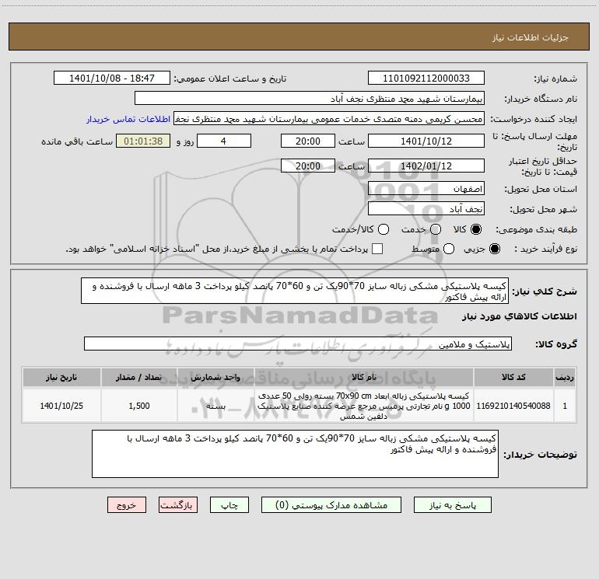The width and height of the screenshot is (599, 579).
Task: Click the واحد شمارش column header
Action: click(215, 377)
